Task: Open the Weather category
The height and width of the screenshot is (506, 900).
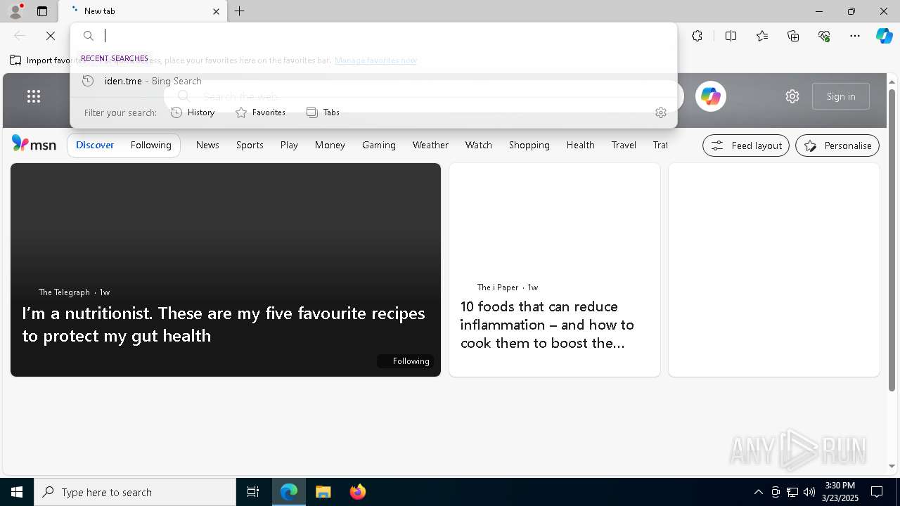Action: (x=430, y=145)
